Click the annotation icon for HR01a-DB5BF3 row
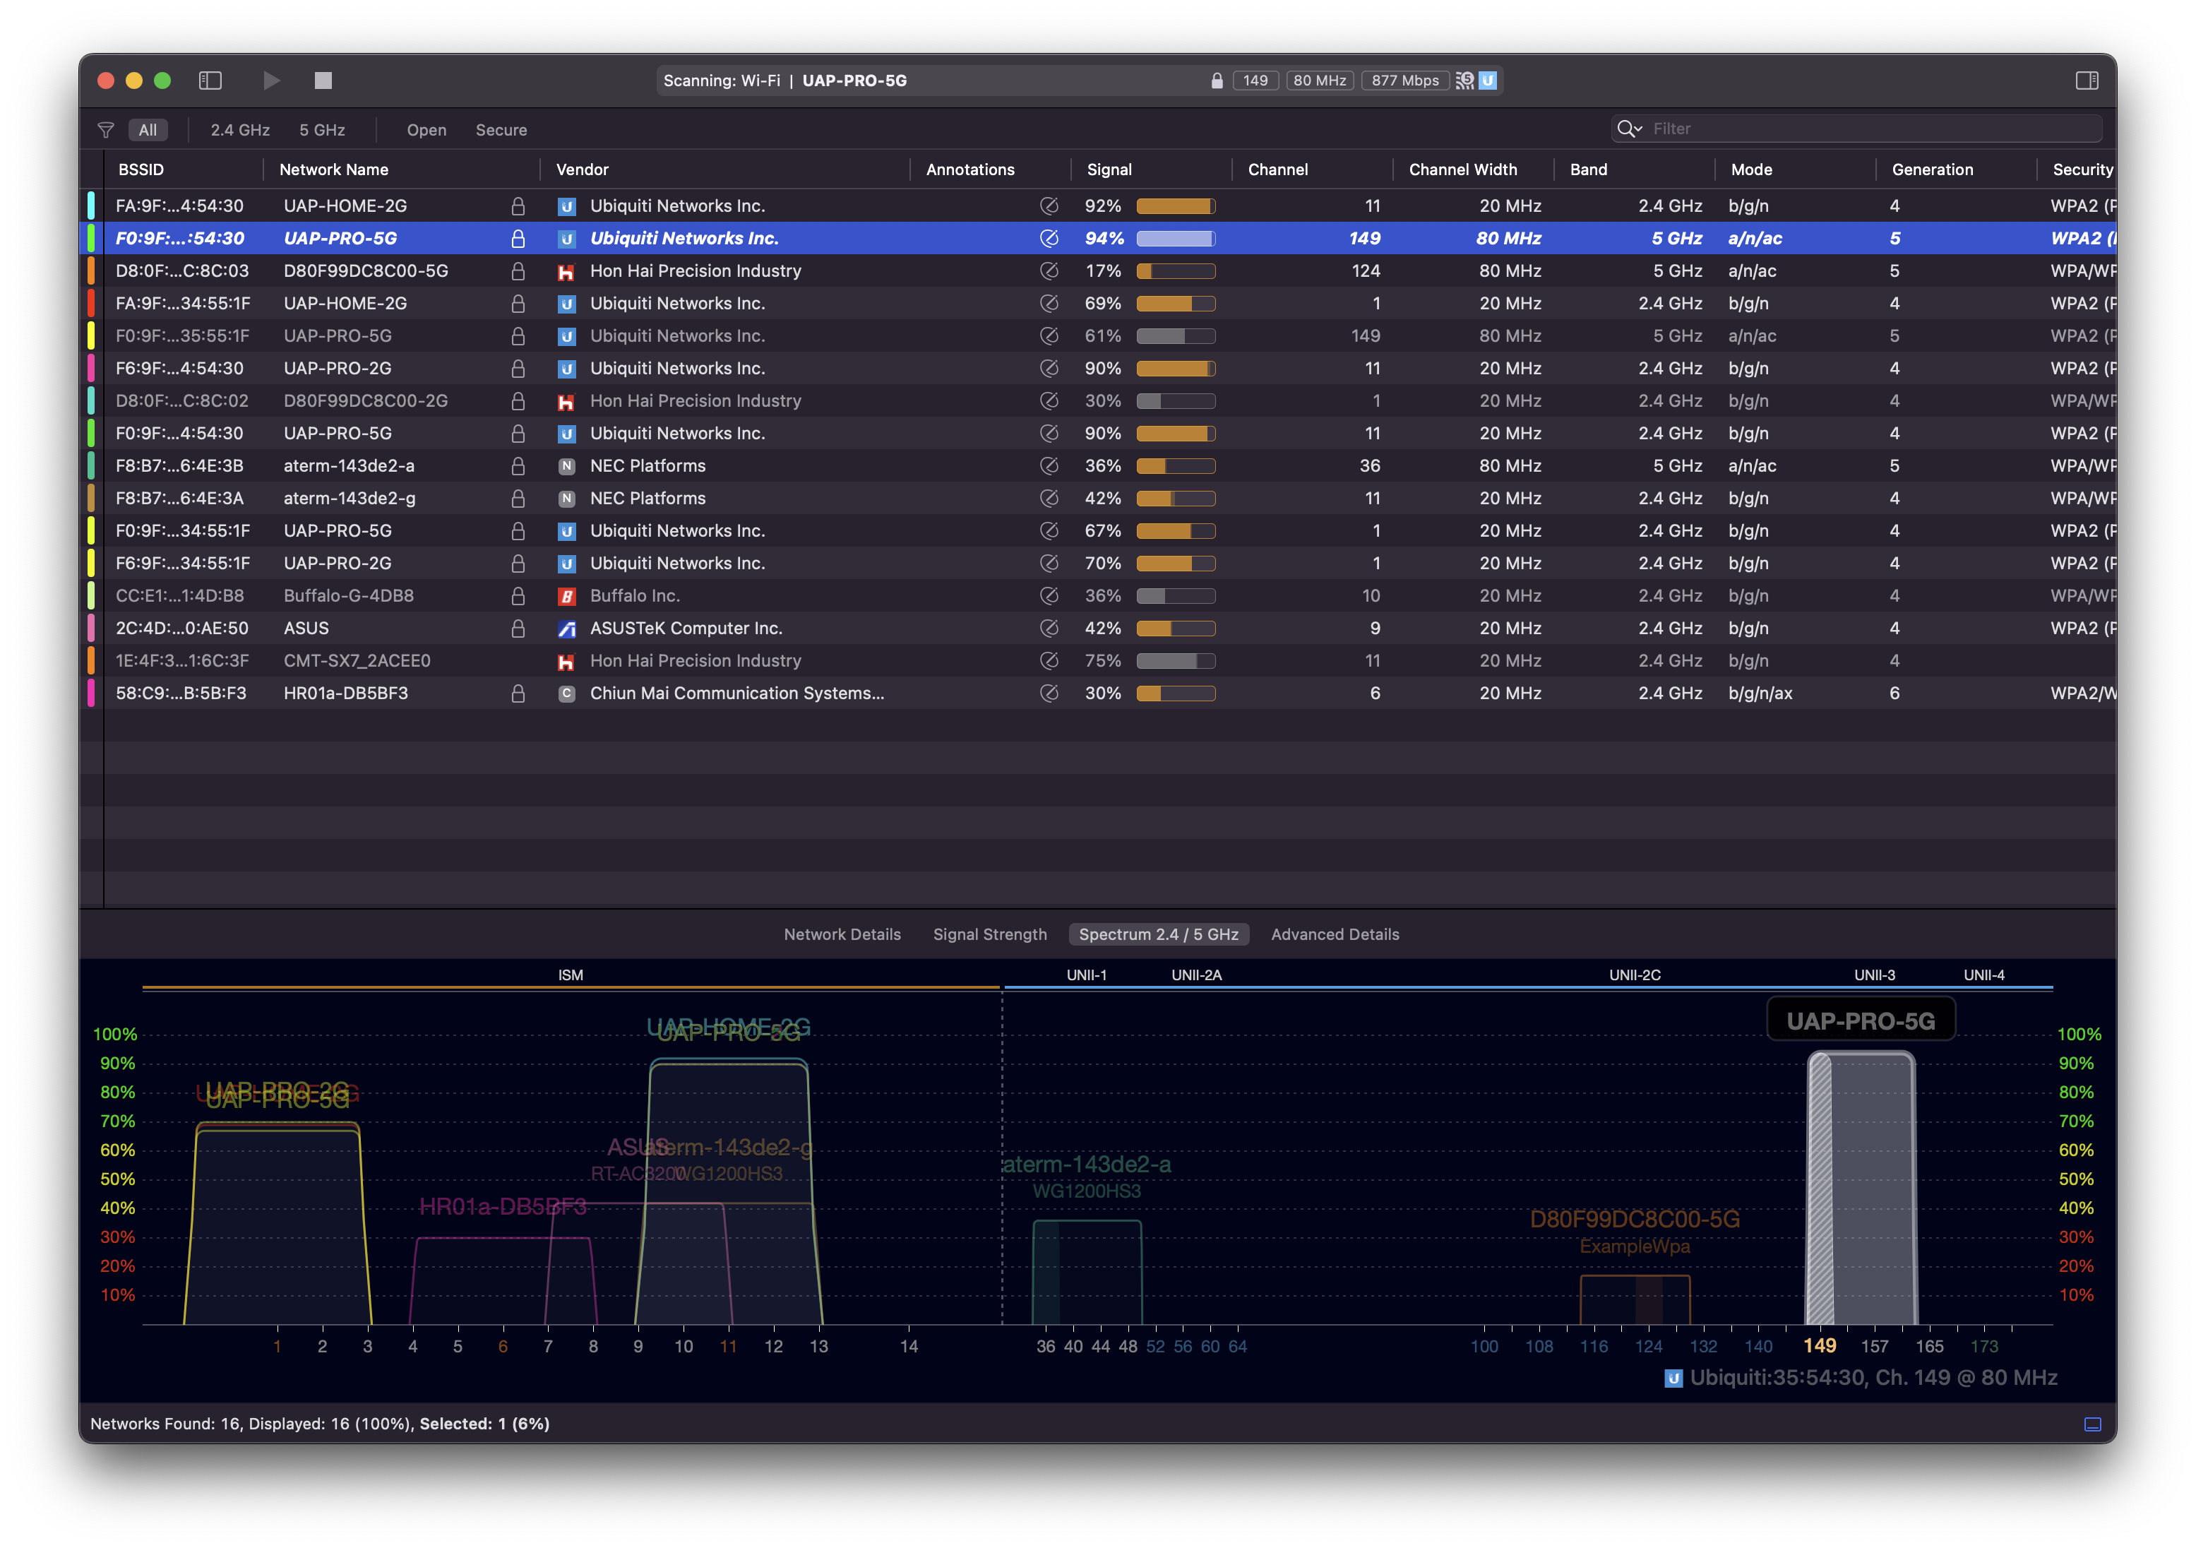The height and width of the screenshot is (1548, 2196). (x=1049, y=693)
